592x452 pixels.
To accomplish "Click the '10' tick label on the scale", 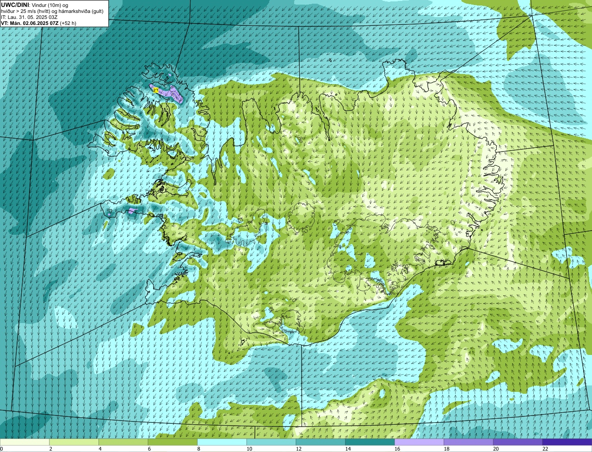I will click(x=249, y=449).
